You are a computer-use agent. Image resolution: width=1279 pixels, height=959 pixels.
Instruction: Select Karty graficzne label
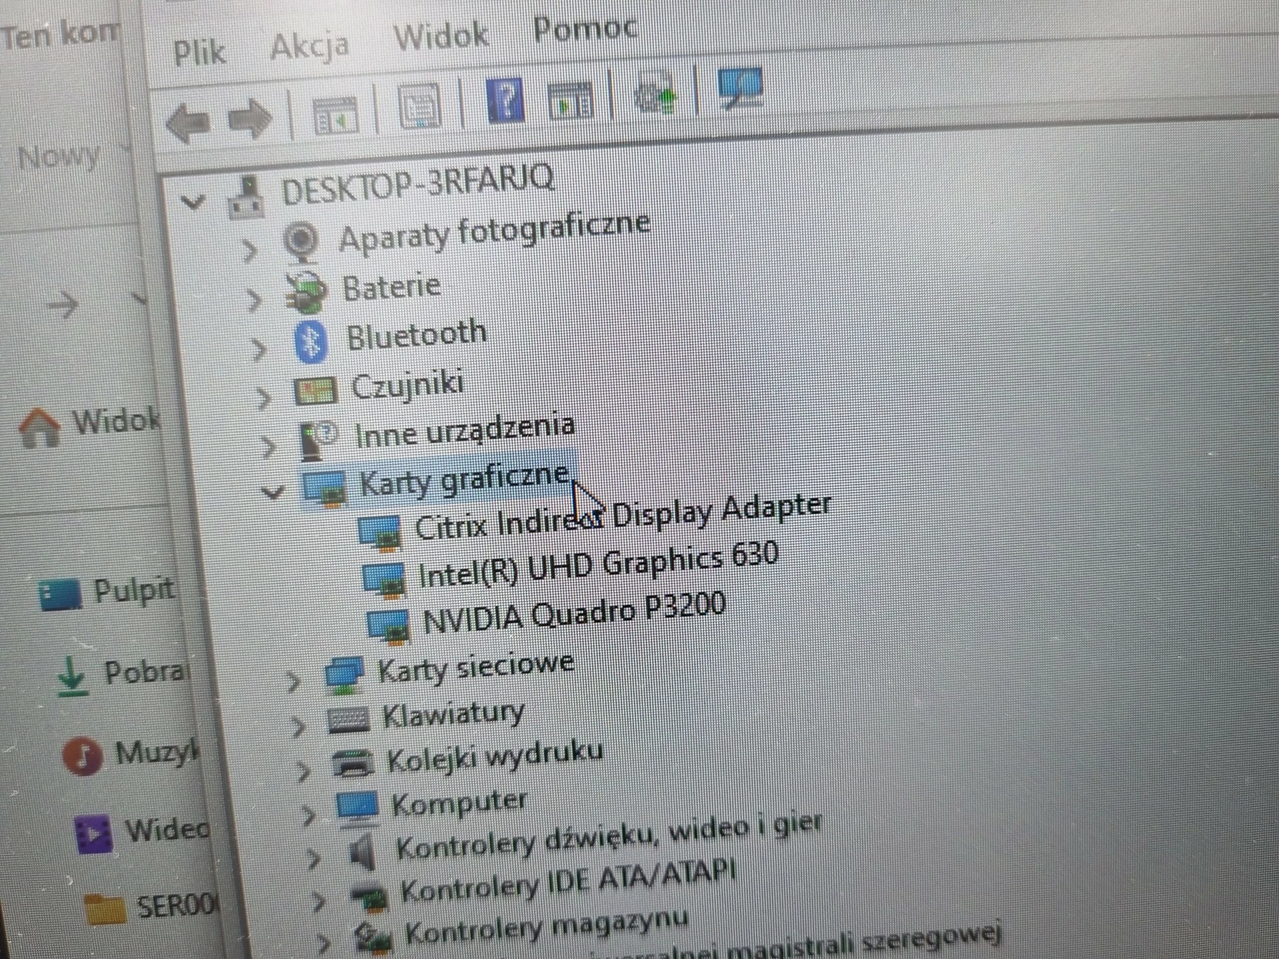pyautogui.click(x=464, y=479)
